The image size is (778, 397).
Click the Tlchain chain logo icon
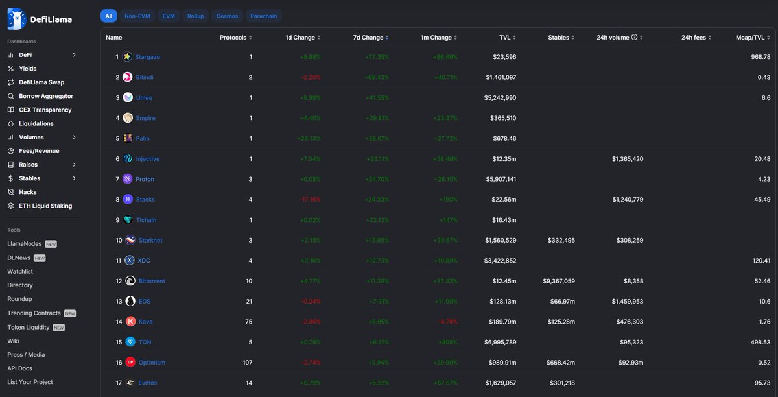pos(127,220)
